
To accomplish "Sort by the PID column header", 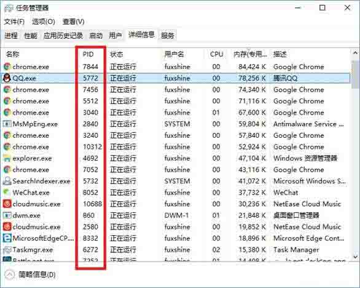I will 88,54.
